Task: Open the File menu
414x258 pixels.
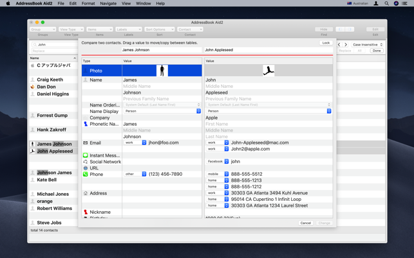Action: (61, 3)
